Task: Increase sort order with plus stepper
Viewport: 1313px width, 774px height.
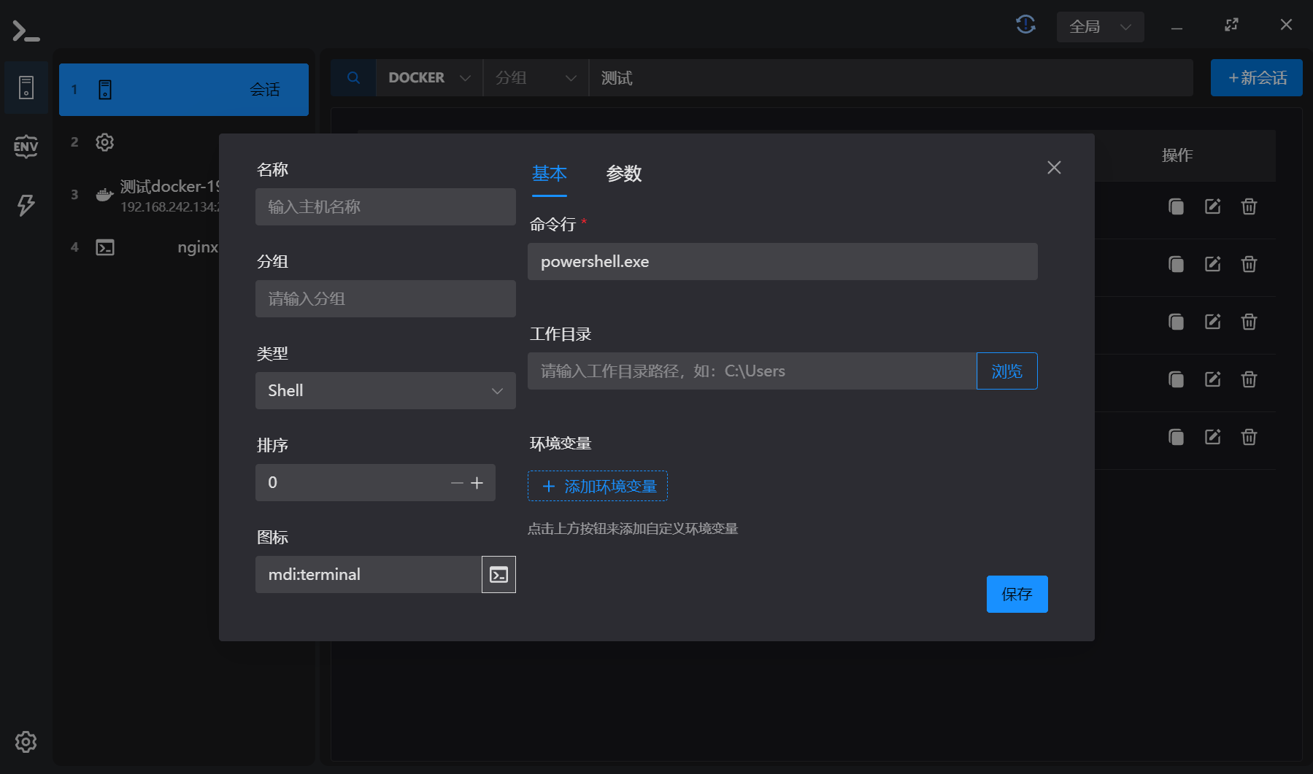Action: click(477, 483)
